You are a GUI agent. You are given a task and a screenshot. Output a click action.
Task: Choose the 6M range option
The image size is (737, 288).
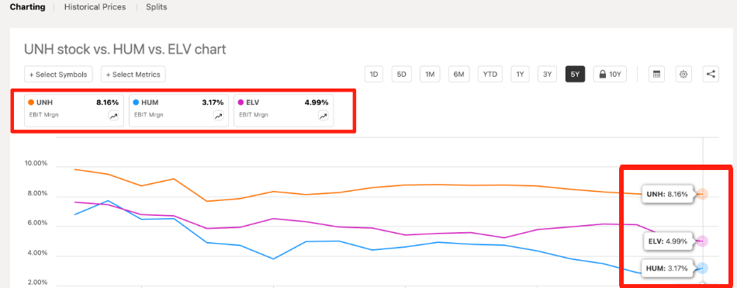pyautogui.click(x=458, y=75)
